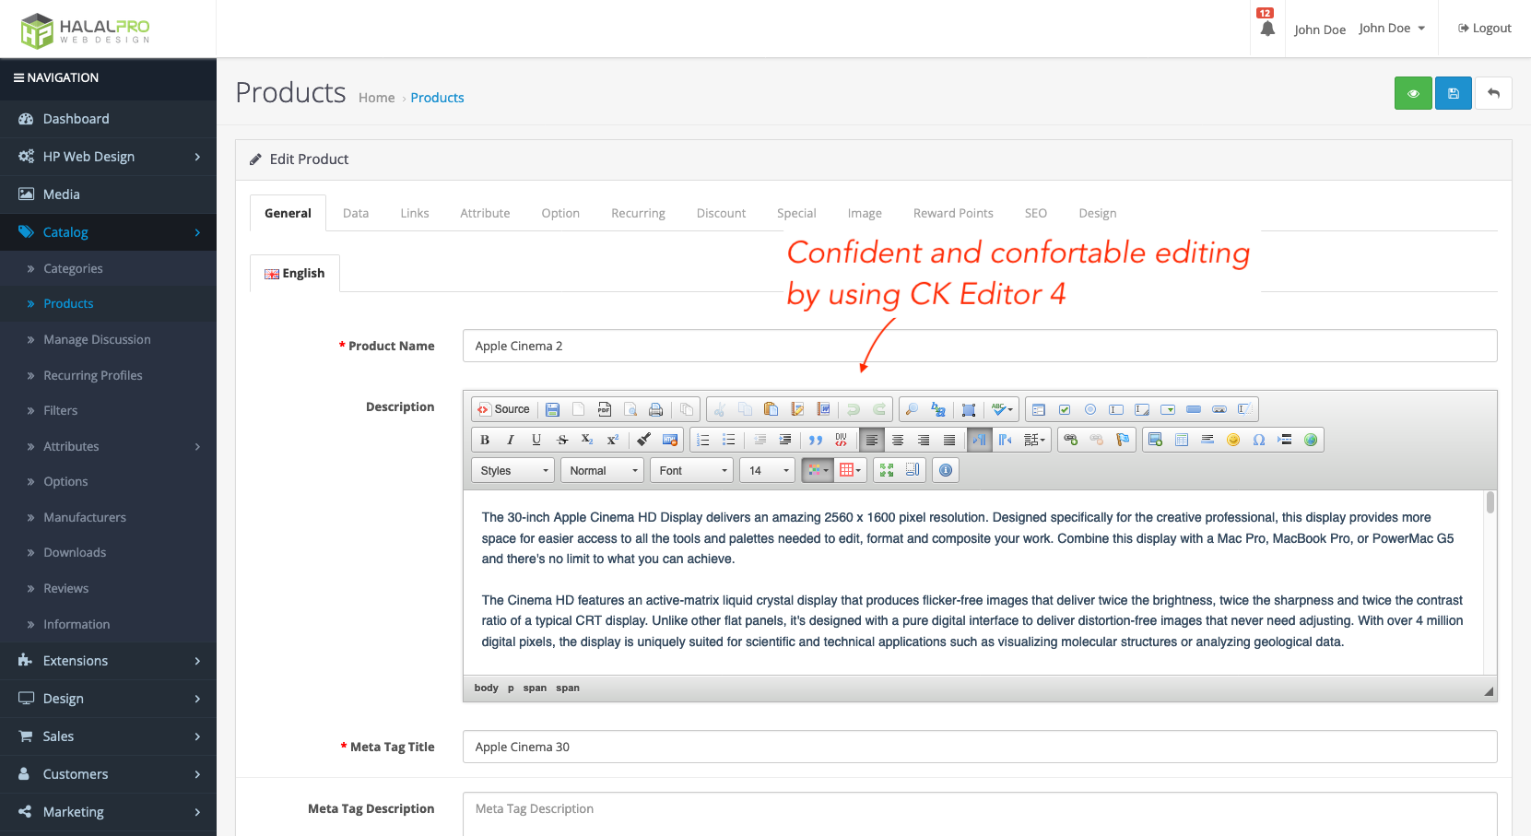Select the Bold formatting icon
Viewport: 1531px width, 836px height.
pos(483,440)
